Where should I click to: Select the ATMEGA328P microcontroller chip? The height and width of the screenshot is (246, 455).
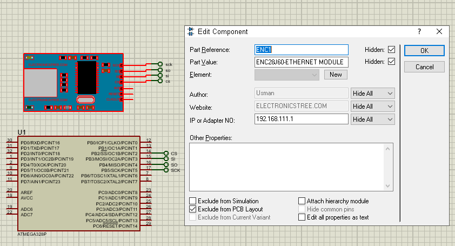[77, 184]
